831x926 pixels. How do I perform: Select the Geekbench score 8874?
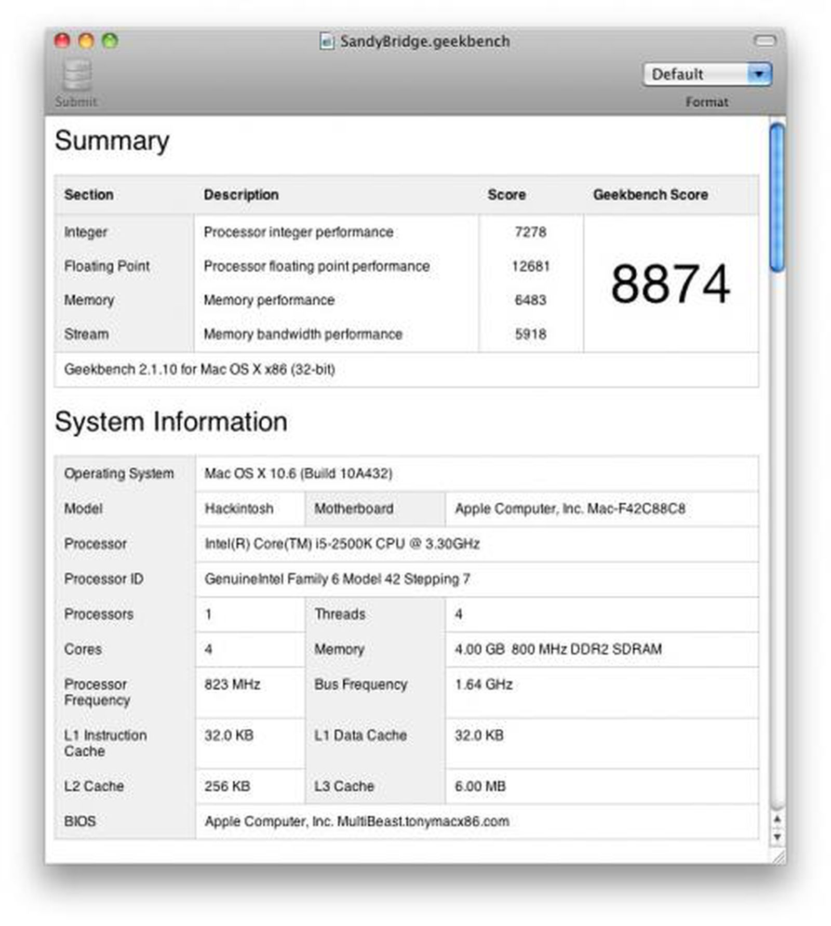pyautogui.click(x=671, y=284)
